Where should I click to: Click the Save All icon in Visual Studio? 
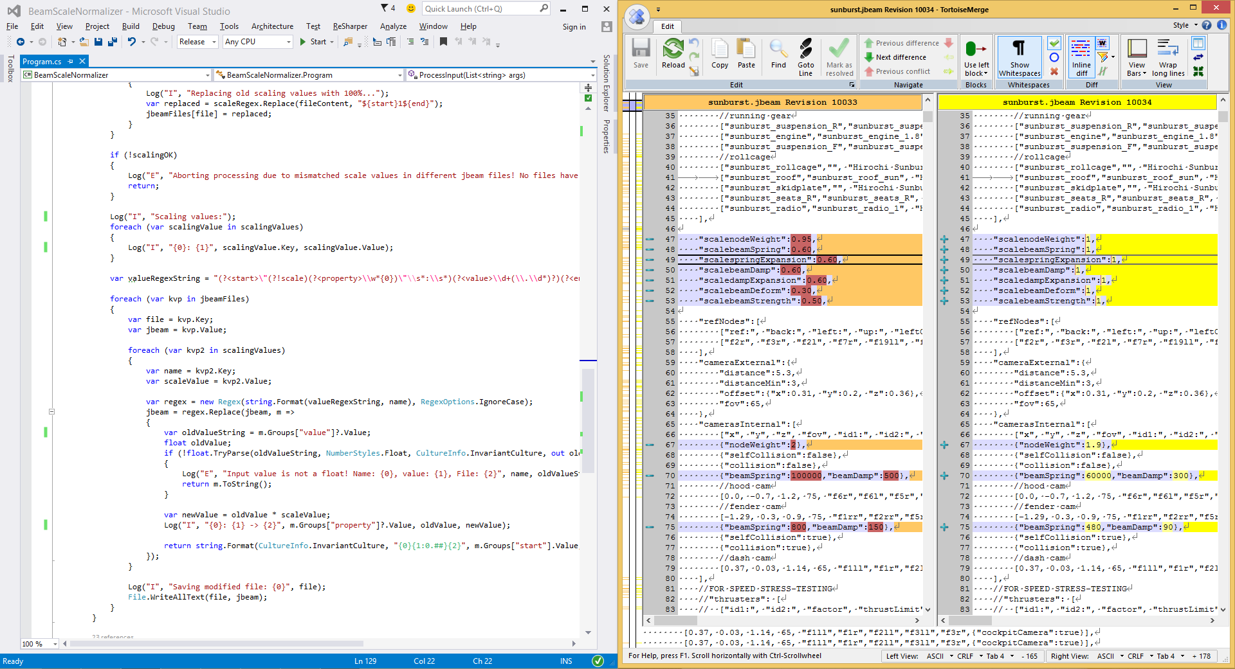click(x=113, y=42)
